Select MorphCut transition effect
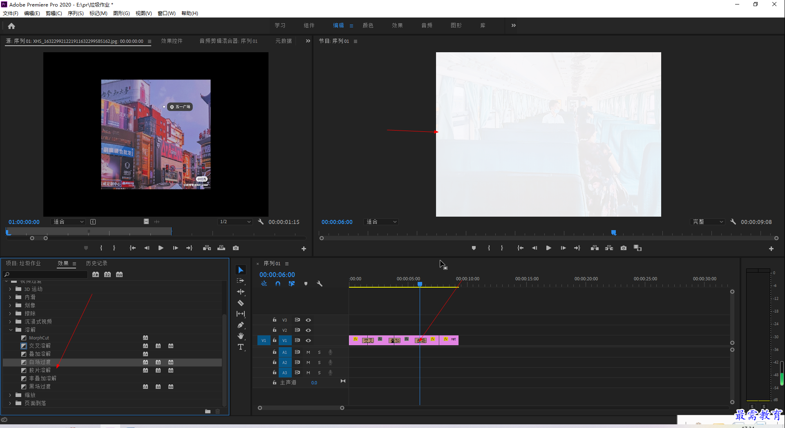Screen dimensions: 785x428 click(39, 338)
